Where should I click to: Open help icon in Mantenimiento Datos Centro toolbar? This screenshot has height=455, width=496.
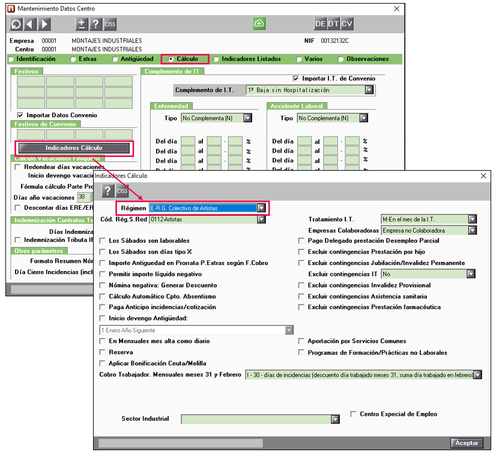tap(95, 24)
